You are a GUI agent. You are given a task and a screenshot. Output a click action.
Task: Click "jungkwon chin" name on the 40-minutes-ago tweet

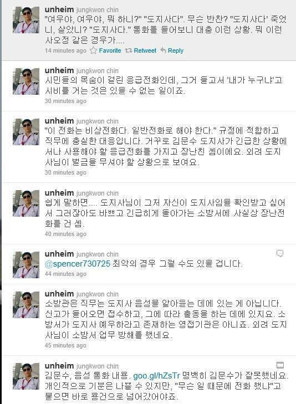tap(98, 193)
